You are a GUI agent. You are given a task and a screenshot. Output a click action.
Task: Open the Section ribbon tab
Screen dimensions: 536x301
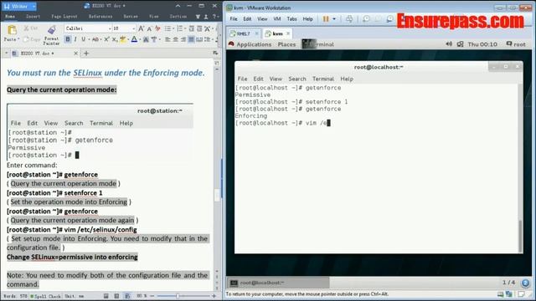(x=178, y=16)
